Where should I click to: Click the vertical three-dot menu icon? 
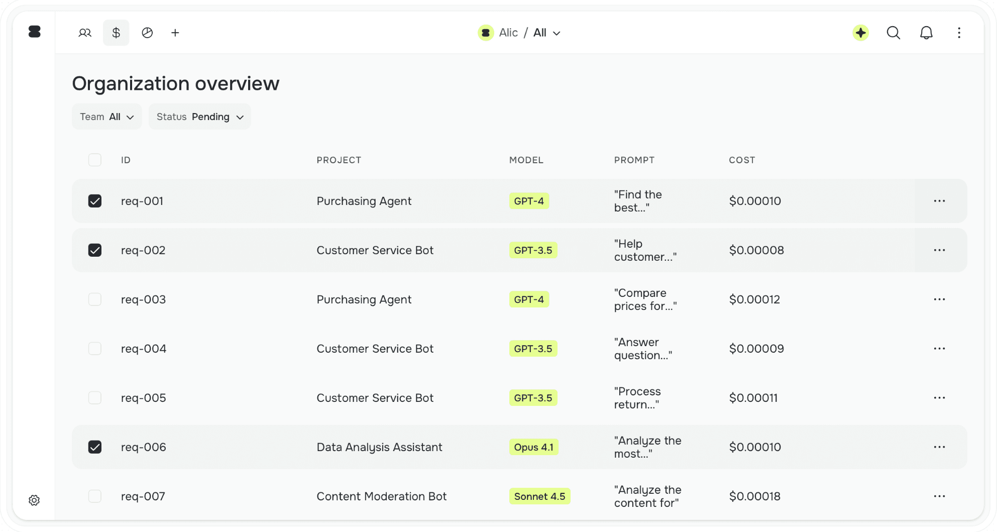[959, 33]
